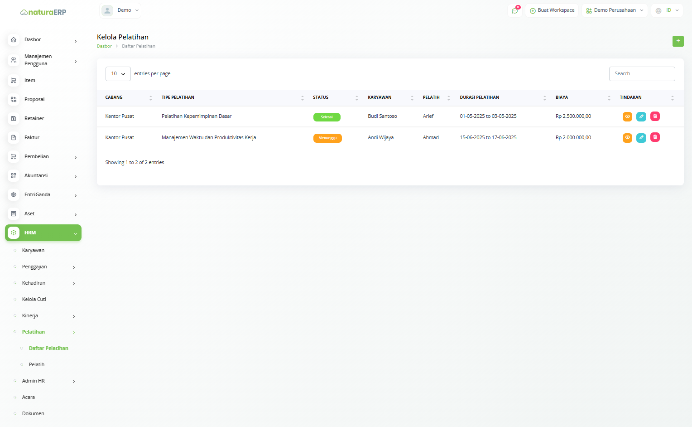
Task: Click the EntriGanda scale icon
Action: [x=14, y=195]
